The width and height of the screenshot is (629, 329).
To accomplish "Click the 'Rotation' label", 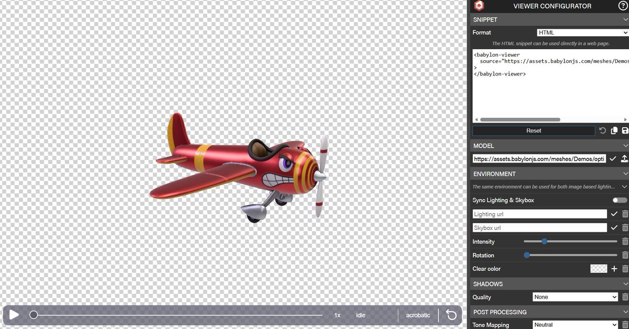I will (483, 255).
